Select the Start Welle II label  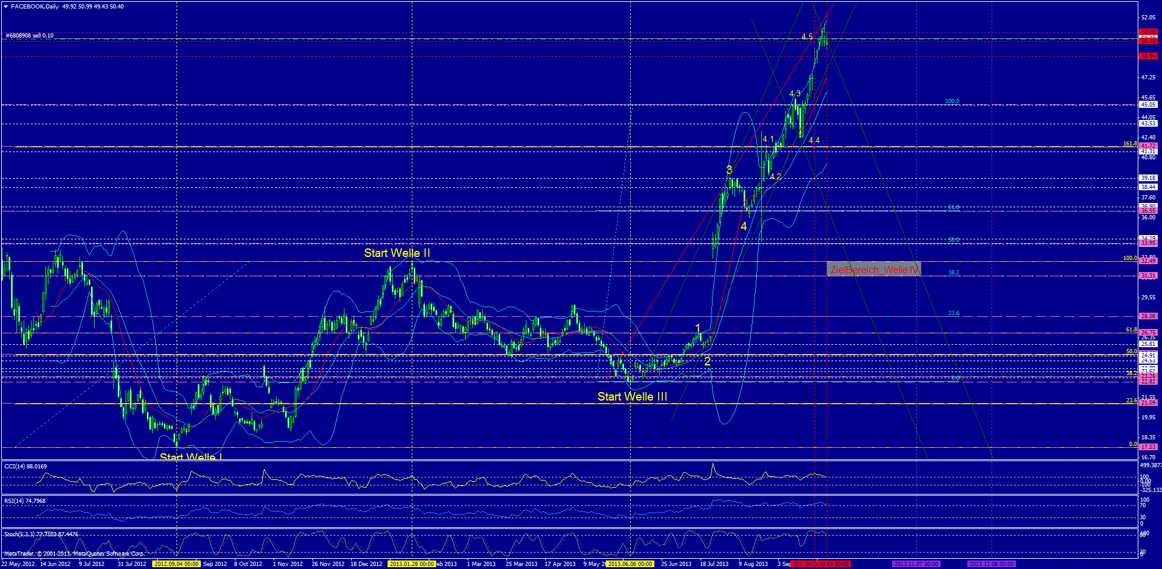click(397, 253)
